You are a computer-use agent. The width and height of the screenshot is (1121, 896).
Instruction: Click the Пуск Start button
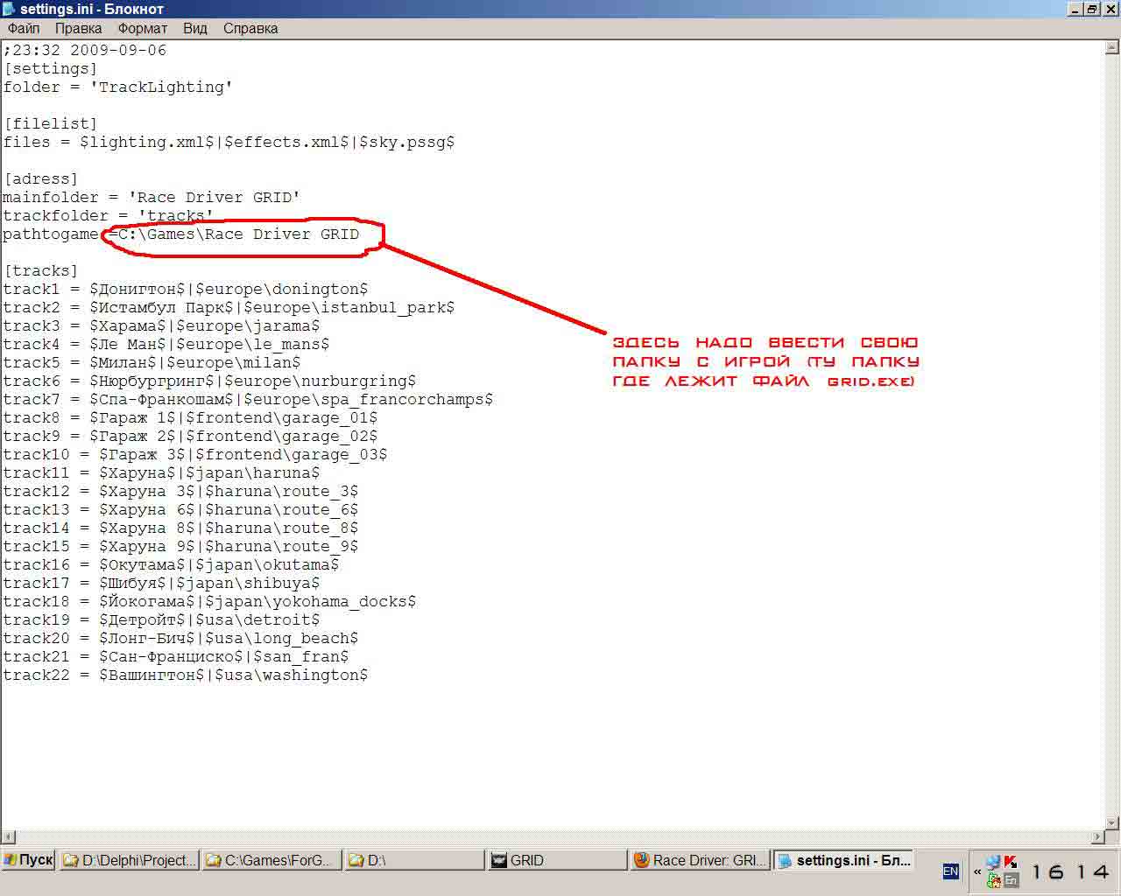[x=29, y=860]
